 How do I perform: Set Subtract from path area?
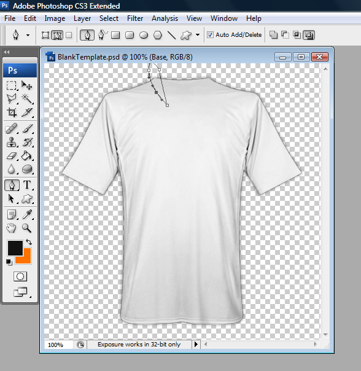[x=285, y=35]
